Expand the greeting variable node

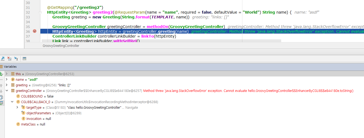pos(7,85)
